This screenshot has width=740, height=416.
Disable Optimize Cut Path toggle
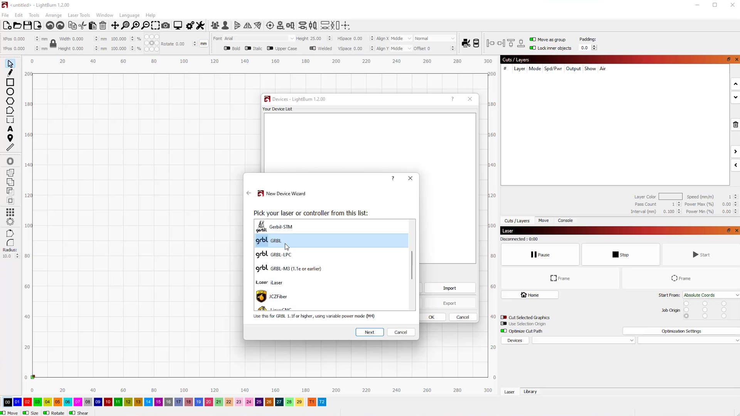click(x=503, y=331)
